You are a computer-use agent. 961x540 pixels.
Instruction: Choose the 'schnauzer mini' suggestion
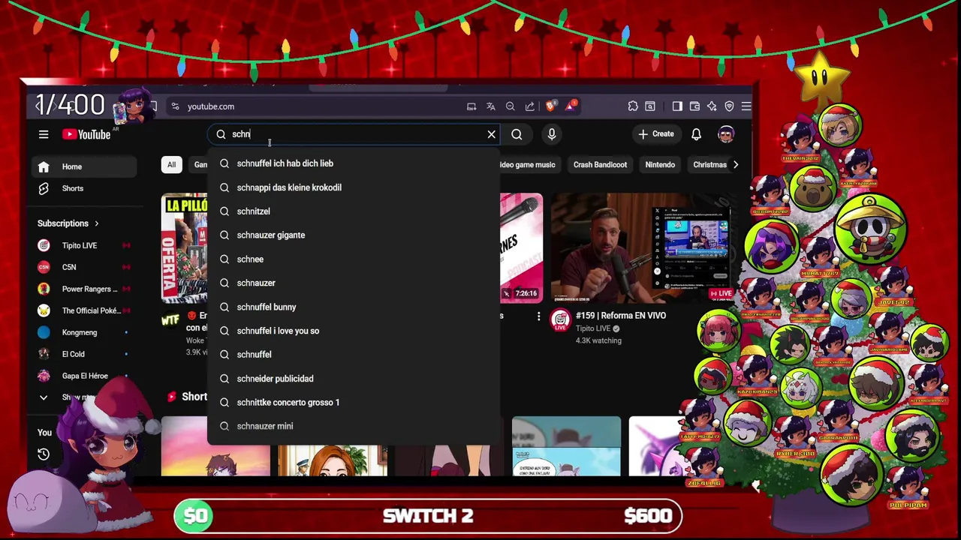[x=354, y=426]
